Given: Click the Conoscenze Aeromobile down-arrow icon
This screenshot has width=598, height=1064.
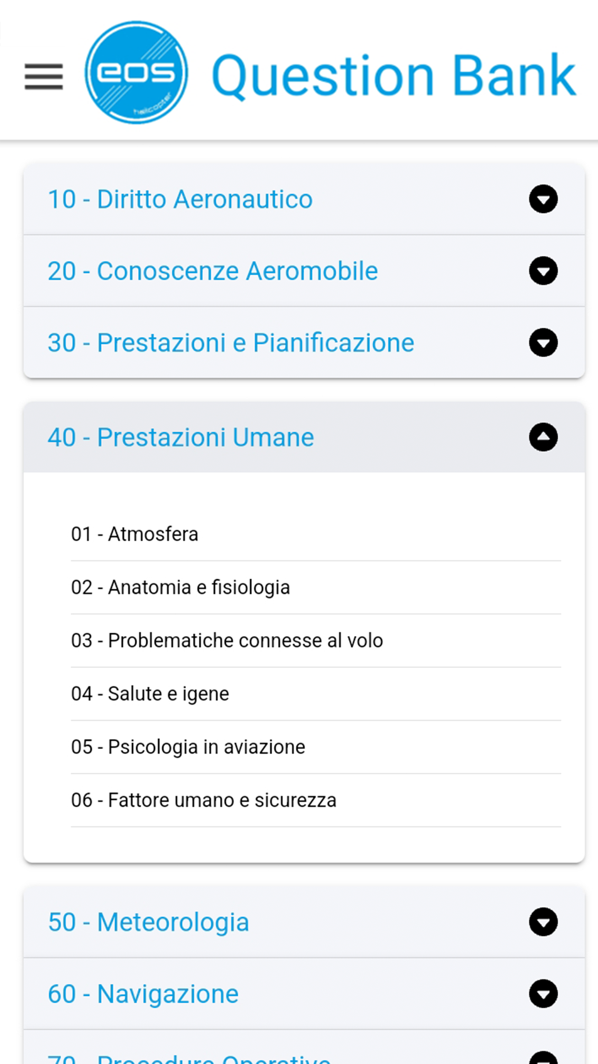Looking at the screenshot, I should pos(543,271).
